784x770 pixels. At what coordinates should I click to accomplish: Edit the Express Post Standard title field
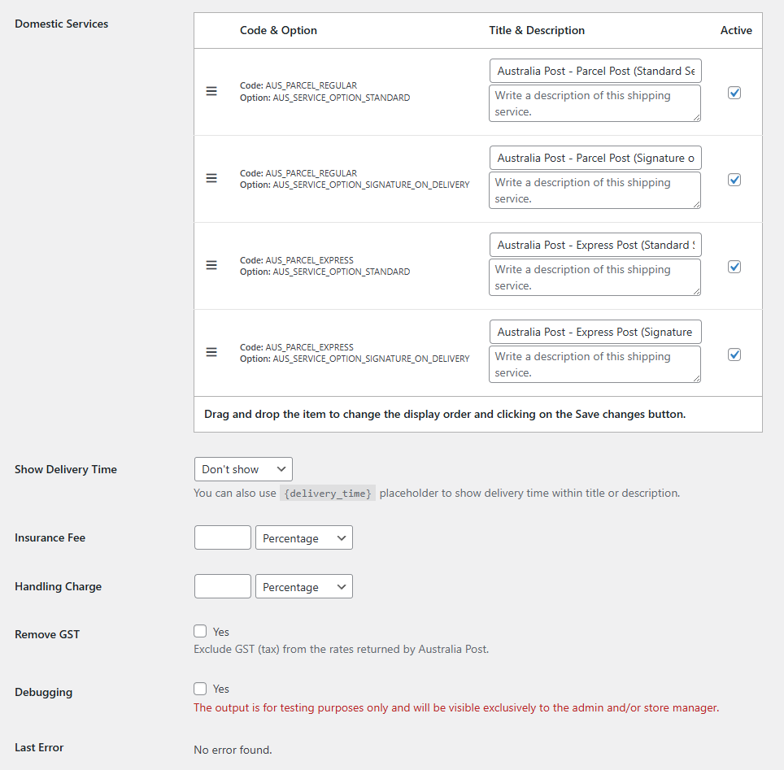click(x=595, y=245)
